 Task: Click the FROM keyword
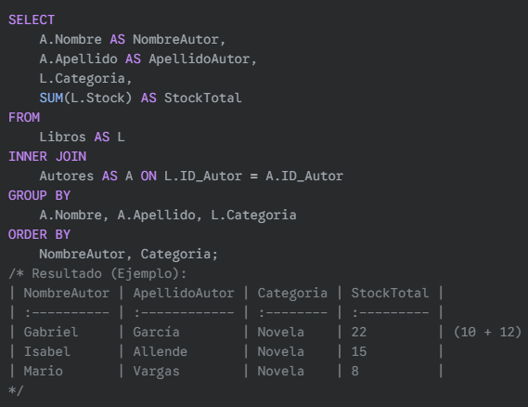(x=24, y=118)
